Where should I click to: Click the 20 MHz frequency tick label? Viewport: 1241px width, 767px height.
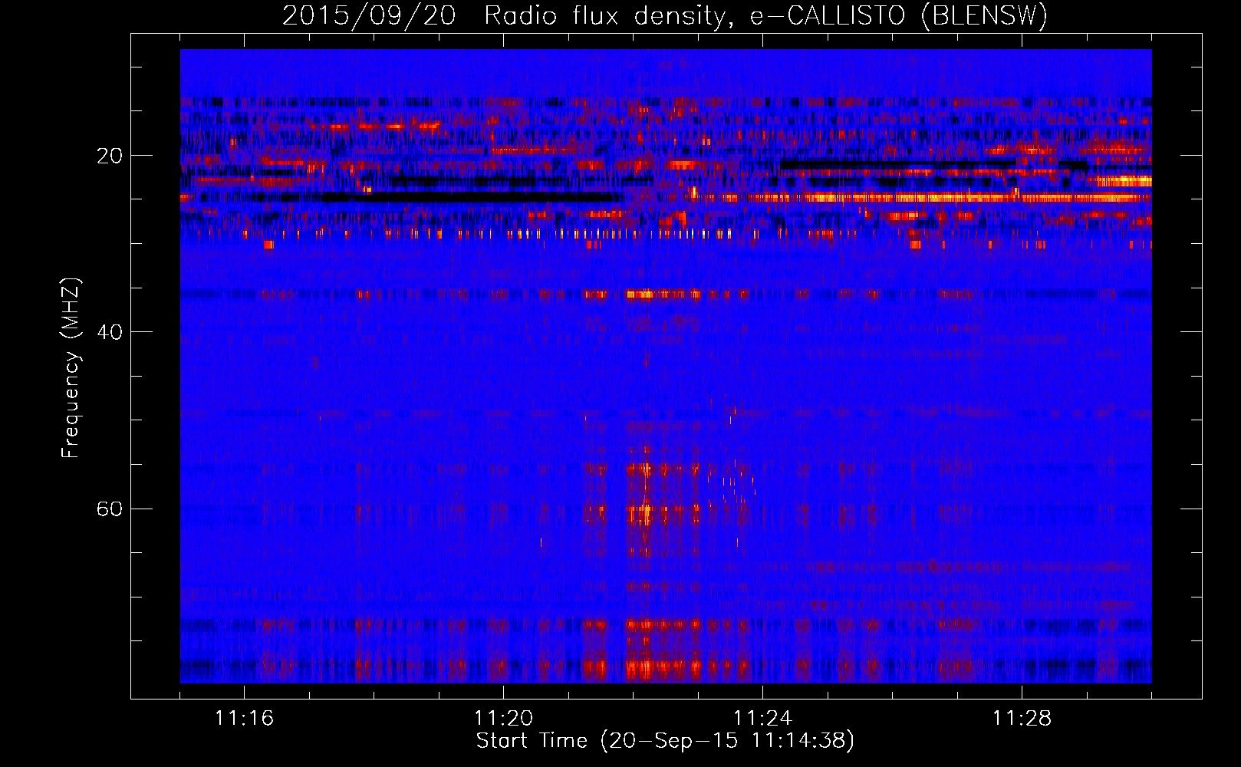[109, 156]
